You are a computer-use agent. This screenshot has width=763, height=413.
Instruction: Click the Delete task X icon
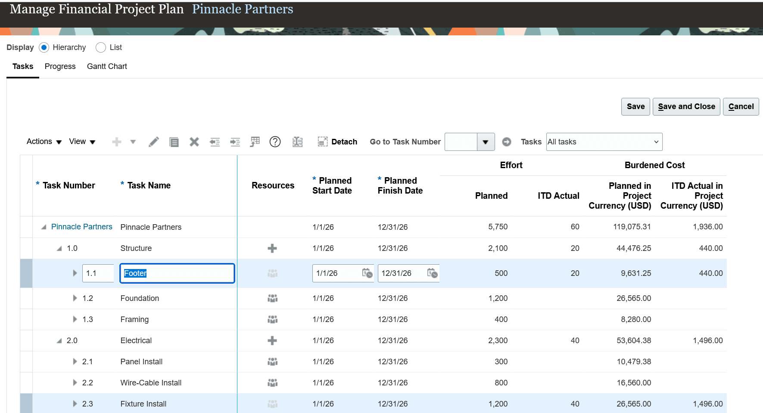194,141
